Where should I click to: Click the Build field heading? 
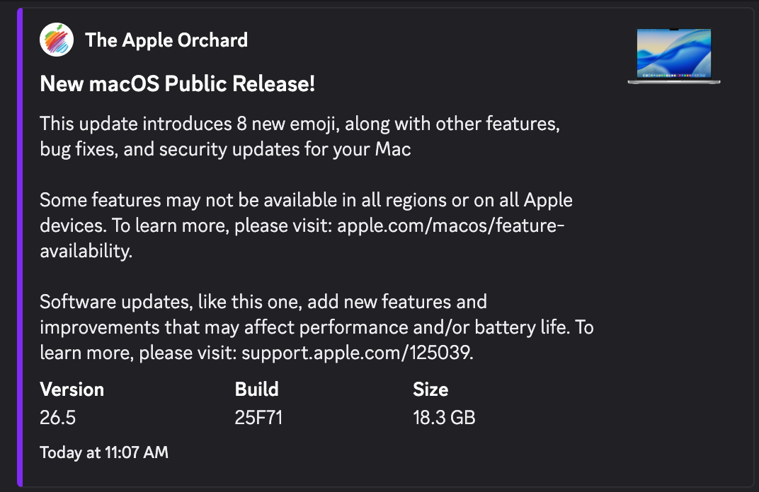(256, 389)
